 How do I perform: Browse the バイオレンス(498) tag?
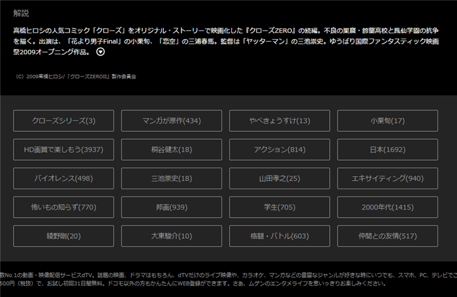pos(63,178)
